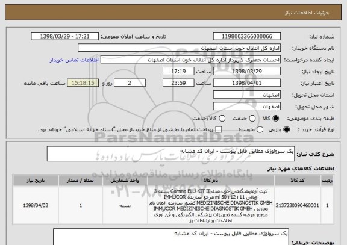Click the کد کالا column header
The width and height of the screenshot is (347, 245).
click(298, 181)
